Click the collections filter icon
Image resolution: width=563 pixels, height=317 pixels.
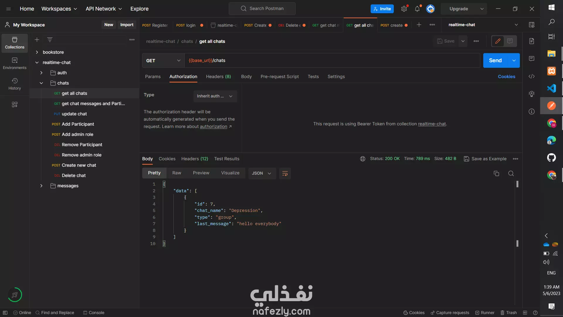point(50,40)
